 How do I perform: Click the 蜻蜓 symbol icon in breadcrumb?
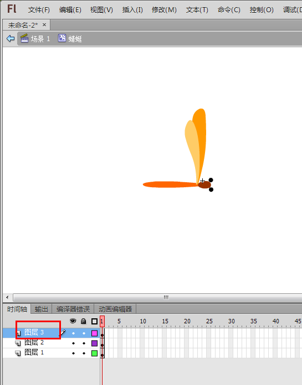[x=62, y=38]
